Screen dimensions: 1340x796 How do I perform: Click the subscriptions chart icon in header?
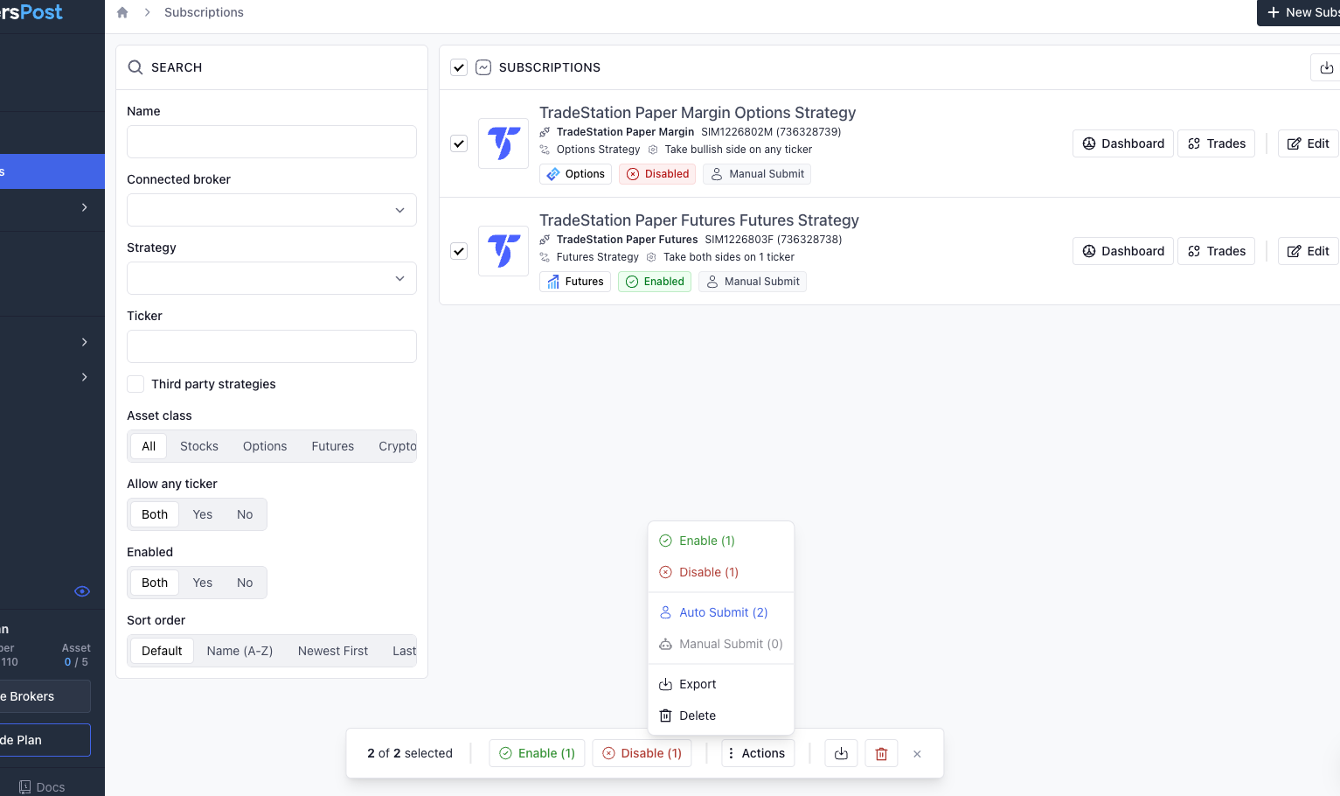(483, 67)
